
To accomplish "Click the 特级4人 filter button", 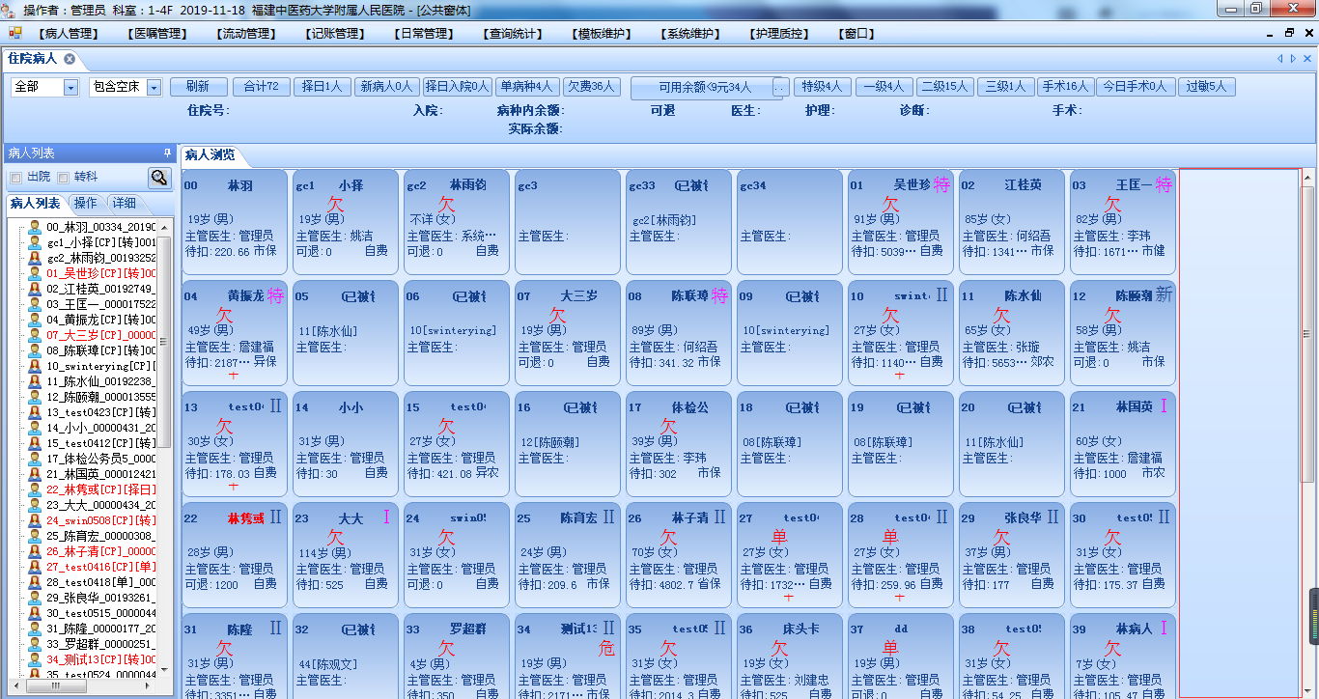I will (x=823, y=87).
